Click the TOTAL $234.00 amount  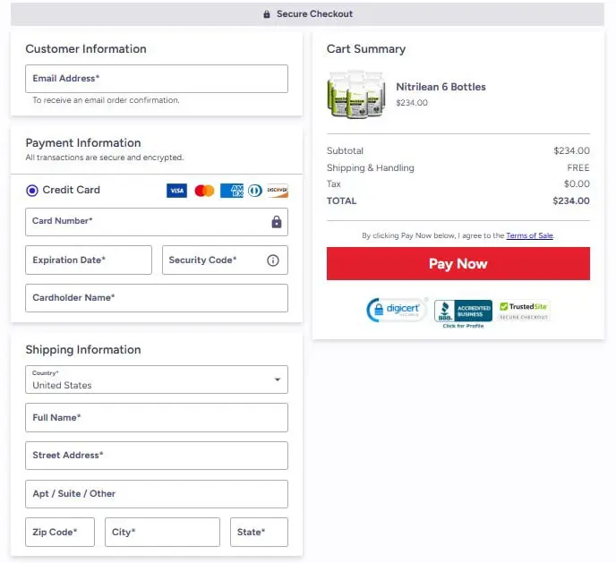click(x=571, y=201)
